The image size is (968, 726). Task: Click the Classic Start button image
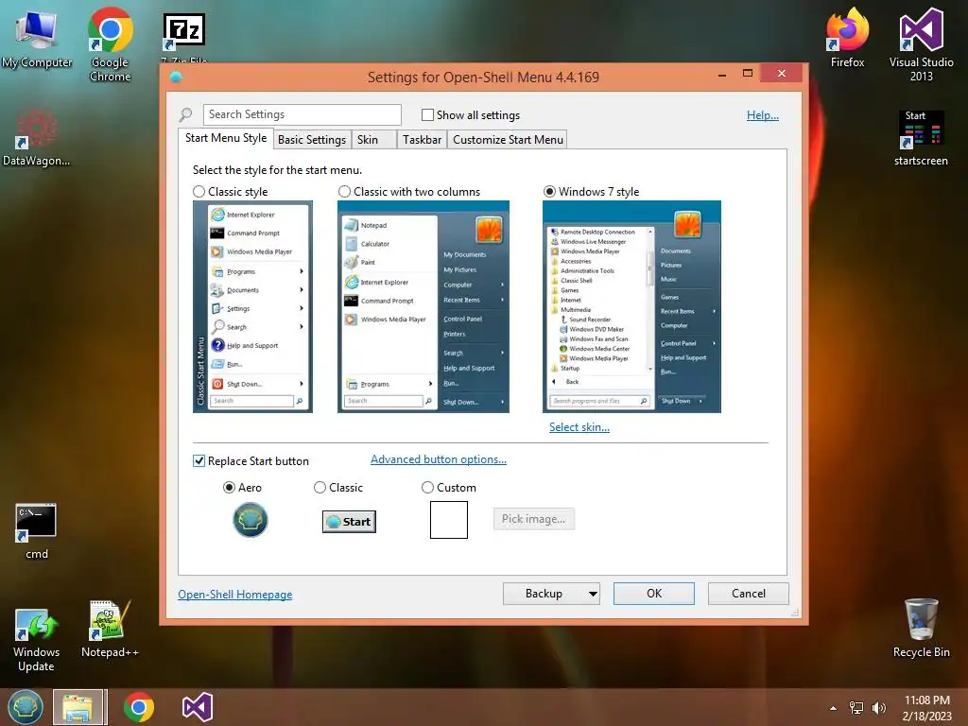point(349,522)
